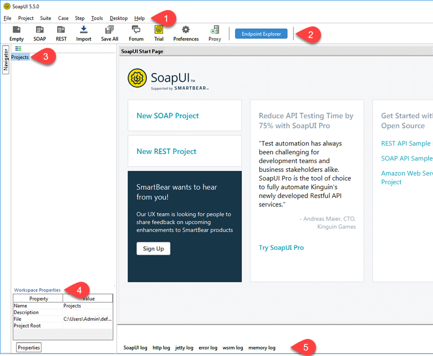Open the Tools menu
This screenshot has height=356, width=433.
pos(97,18)
